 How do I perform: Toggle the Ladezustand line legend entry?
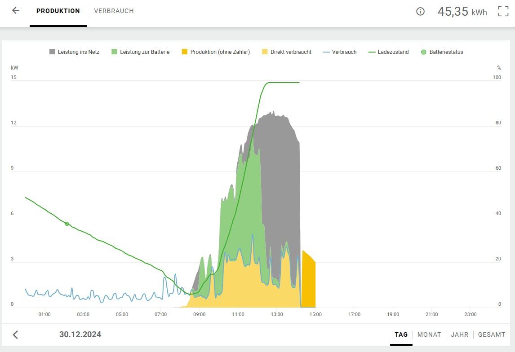pos(389,52)
